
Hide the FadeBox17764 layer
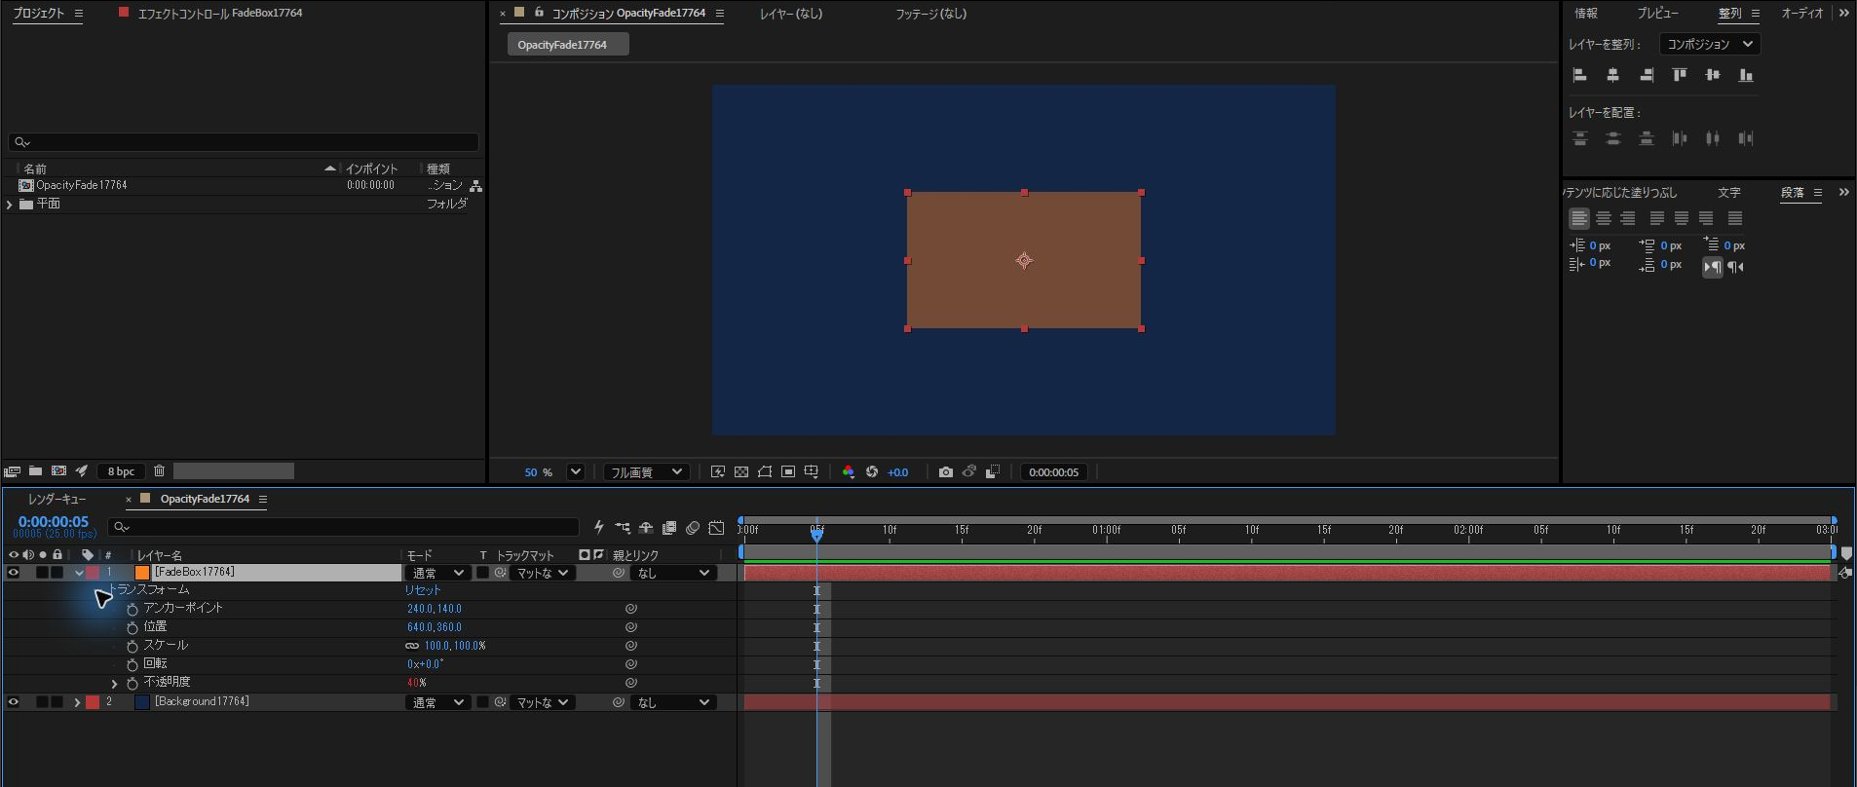pyautogui.click(x=14, y=573)
